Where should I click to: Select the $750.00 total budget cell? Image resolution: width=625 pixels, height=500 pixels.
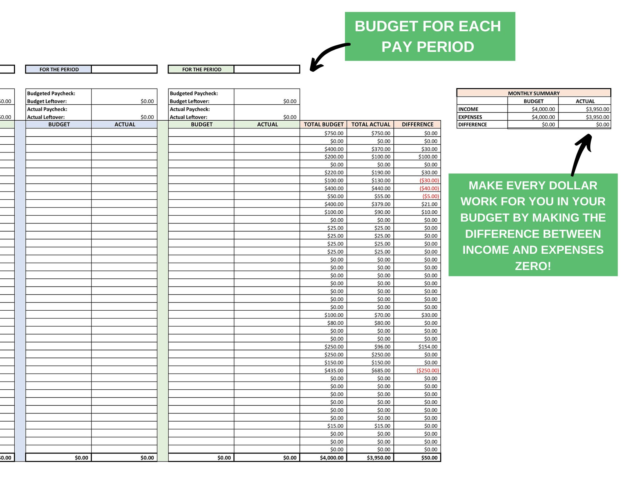(323, 133)
